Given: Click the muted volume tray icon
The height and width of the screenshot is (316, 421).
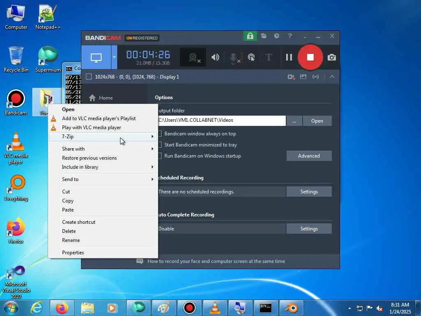Looking at the screenshot, I should coord(379,308).
